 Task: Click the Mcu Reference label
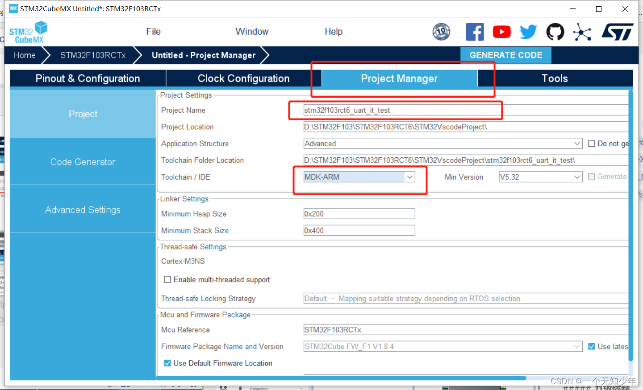[x=185, y=330]
